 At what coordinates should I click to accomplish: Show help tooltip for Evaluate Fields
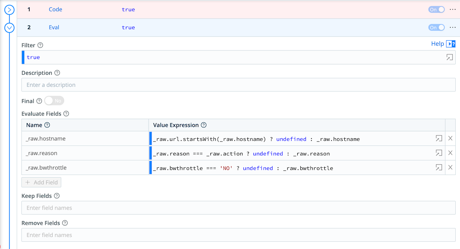(66, 114)
